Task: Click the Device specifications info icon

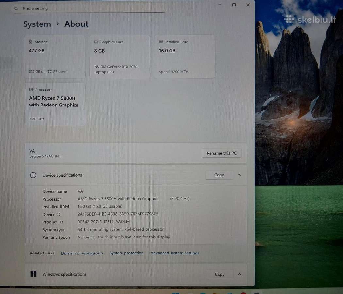Action: point(33,175)
